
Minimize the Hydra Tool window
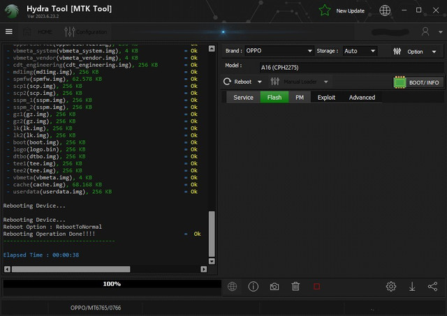pyautogui.click(x=404, y=10)
